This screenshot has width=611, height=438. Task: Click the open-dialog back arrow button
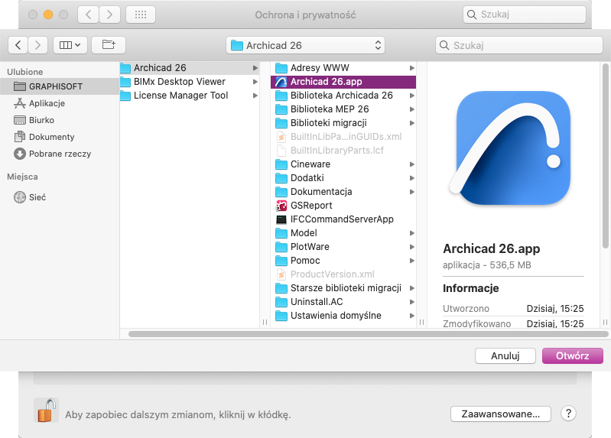click(x=18, y=45)
